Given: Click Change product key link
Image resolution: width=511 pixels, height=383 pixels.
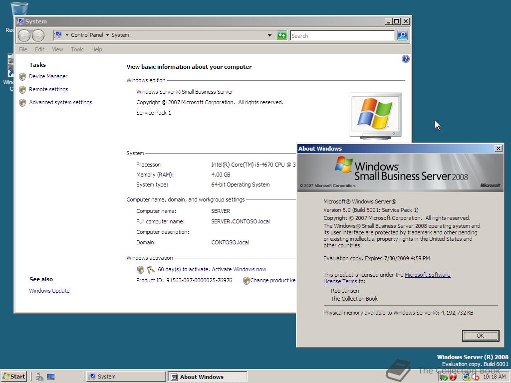Looking at the screenshot, I should tap(273, 280).
